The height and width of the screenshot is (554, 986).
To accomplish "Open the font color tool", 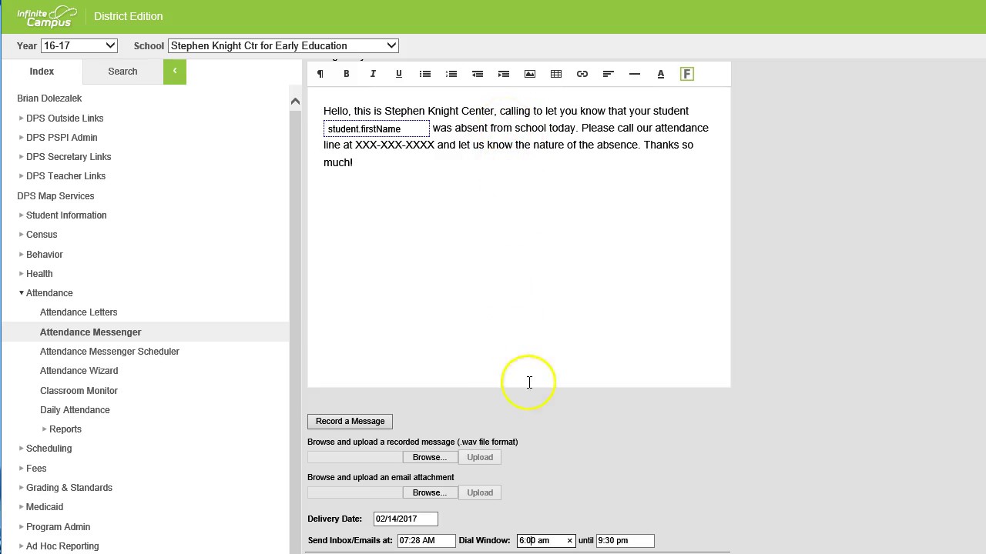I will pyautogui.click(x=661, y=74).
